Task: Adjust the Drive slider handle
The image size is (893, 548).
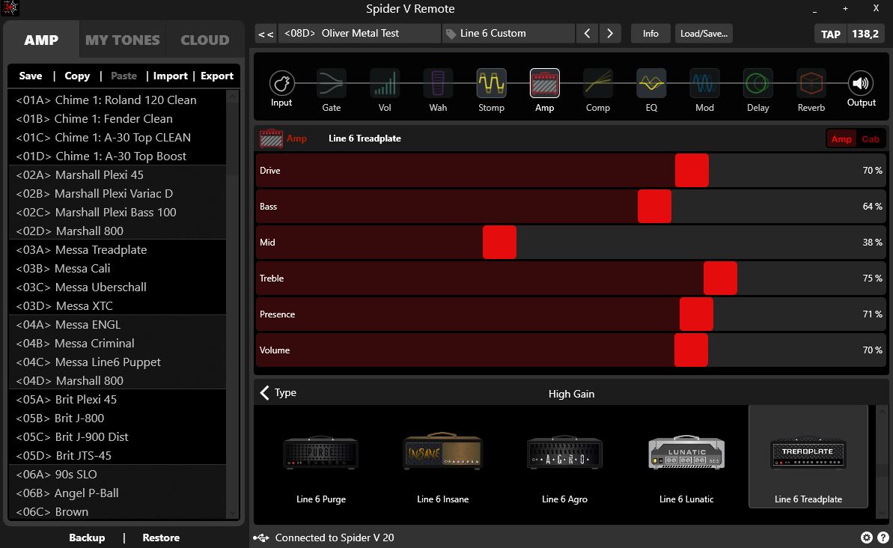Action: tap(692, 171)
